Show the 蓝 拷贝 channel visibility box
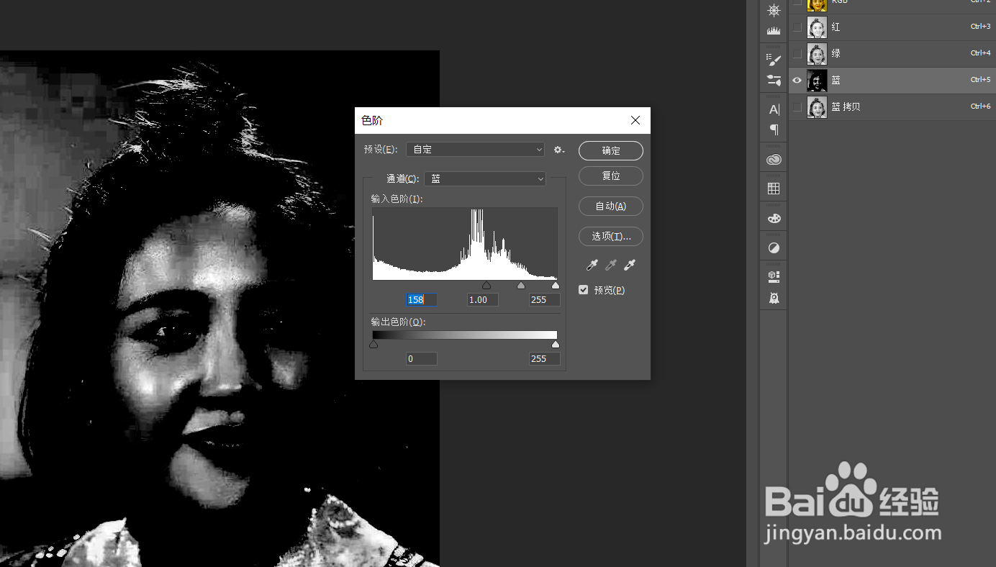 coord(797,106)
